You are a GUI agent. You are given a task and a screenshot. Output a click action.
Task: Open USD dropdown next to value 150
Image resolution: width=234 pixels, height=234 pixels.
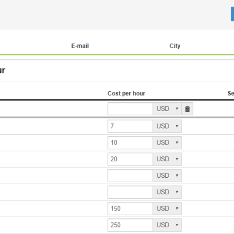(x=167, y=209)
